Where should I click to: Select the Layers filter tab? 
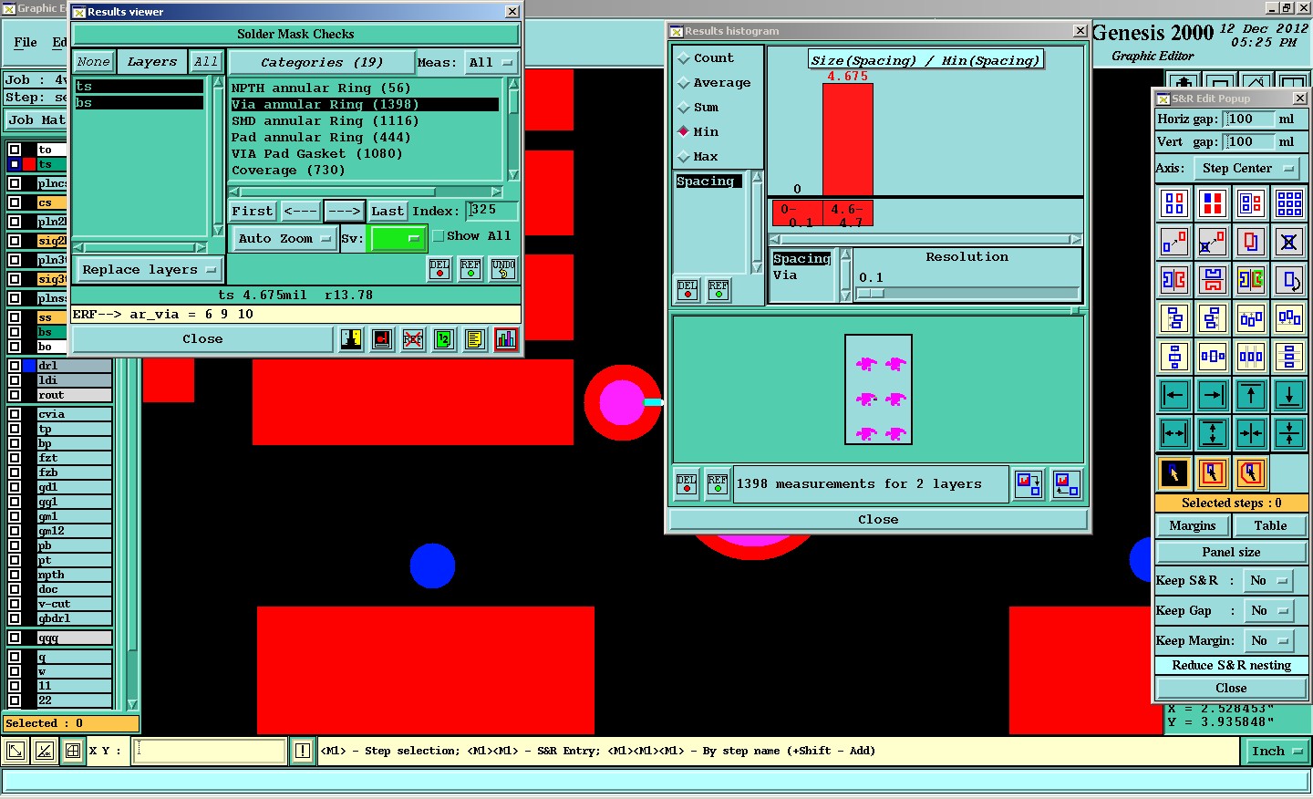[x=151, y=62]
